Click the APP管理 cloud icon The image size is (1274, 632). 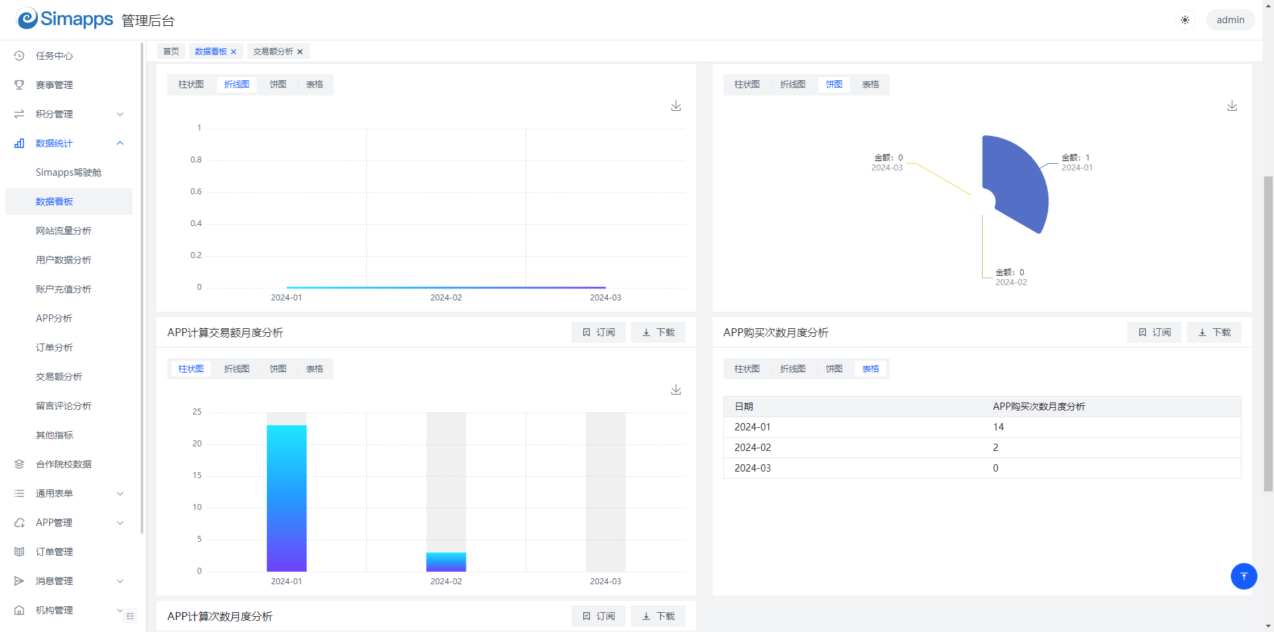[x=19, y=523]
